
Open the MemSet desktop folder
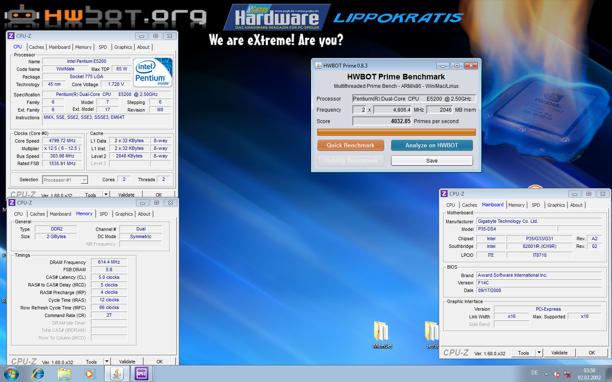(382, 334)
